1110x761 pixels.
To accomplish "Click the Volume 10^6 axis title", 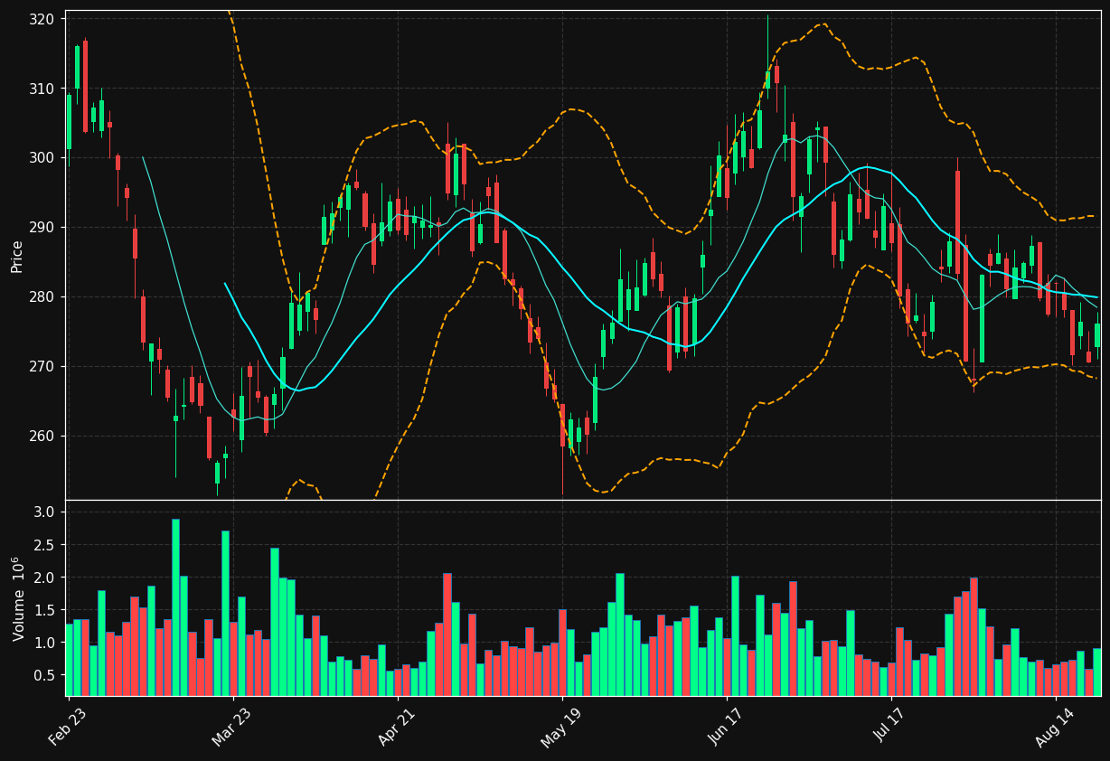I will coord(17,598).
